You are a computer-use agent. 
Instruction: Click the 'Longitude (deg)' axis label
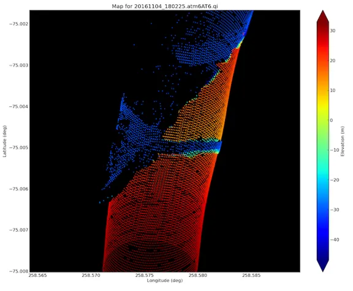coord(165,281)
